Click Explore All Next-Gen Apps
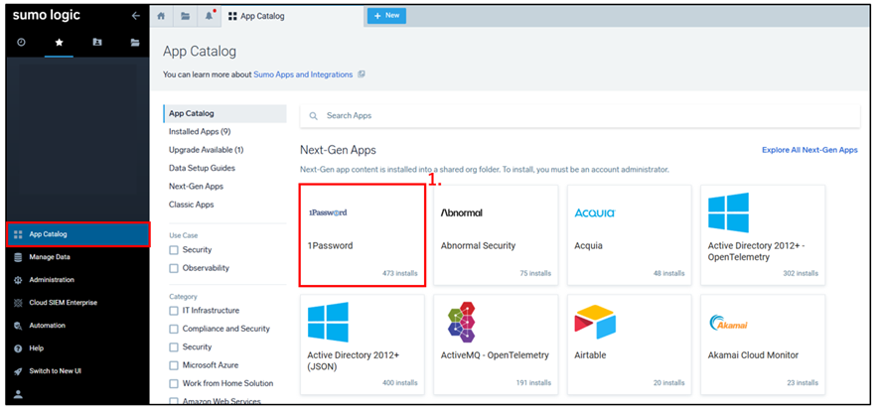The image size is (880, 412). pyautogui.click(x=809, y=150)
